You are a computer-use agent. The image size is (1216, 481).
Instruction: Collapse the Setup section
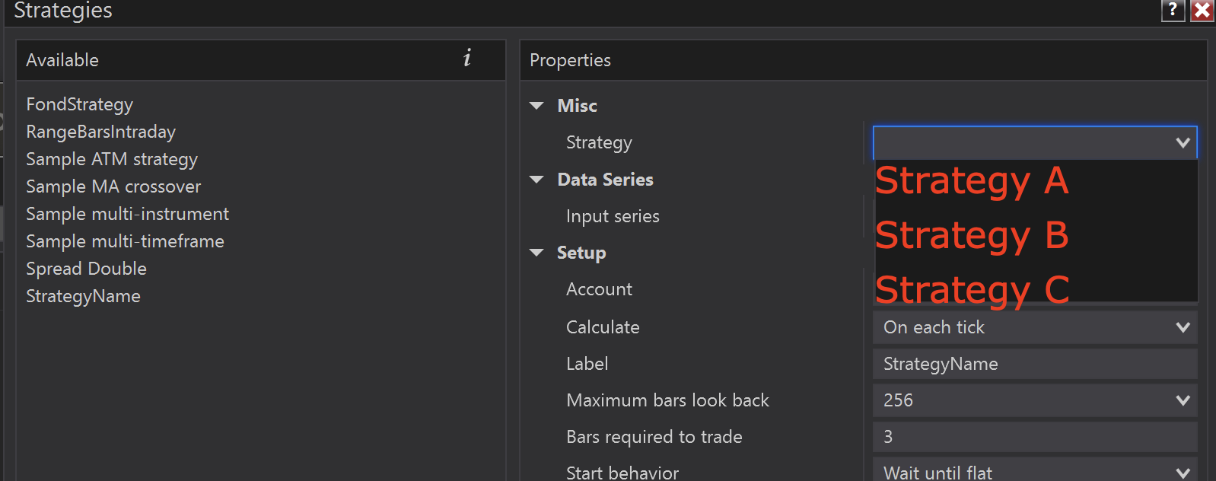(537, 253)
